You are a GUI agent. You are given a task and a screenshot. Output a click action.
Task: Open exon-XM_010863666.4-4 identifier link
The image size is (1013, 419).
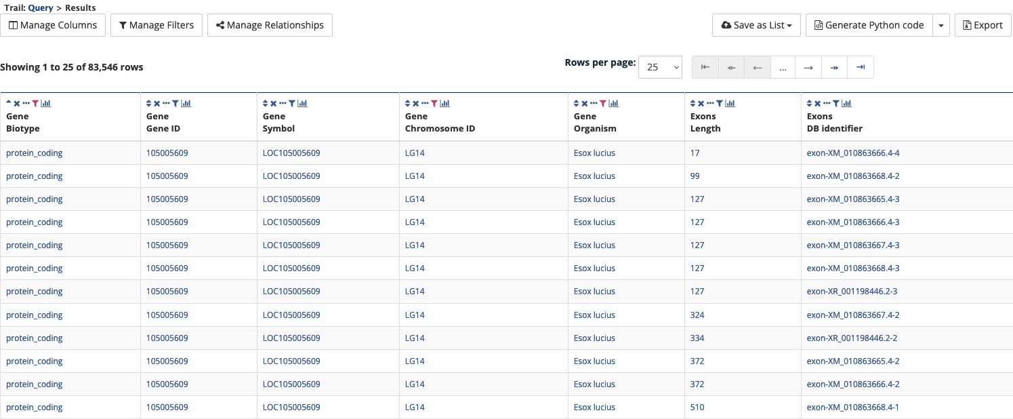(853, 153)
